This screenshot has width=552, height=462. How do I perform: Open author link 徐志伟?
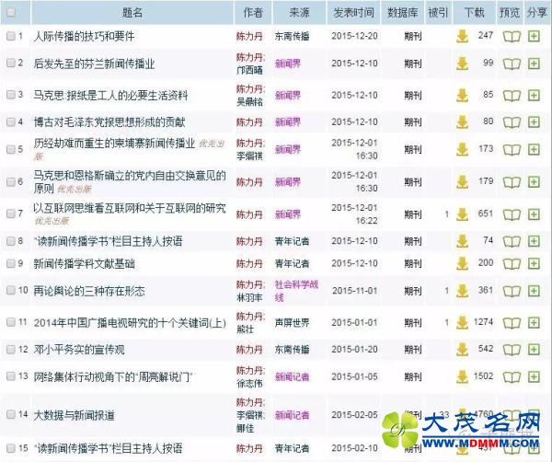click(x=249, y=384)
